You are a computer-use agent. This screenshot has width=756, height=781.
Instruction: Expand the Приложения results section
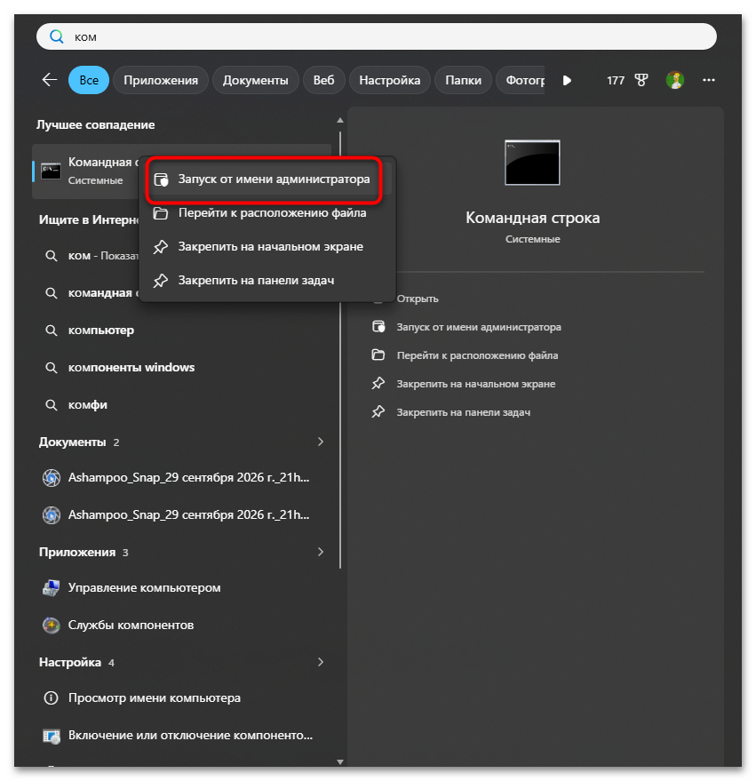click(321, 552)
